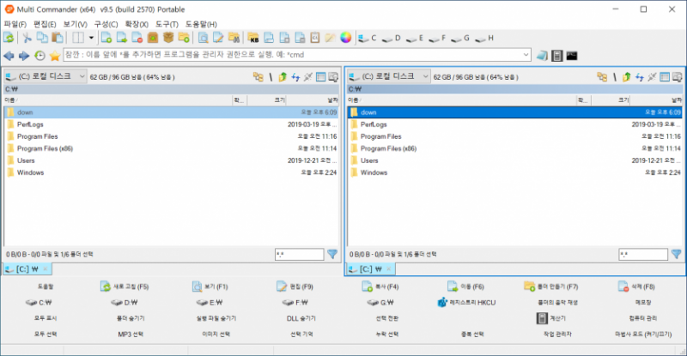Image resolution: width=687 pixels, height=356 pixels.
Task: Go forward with the blue right arrow
Action: coord(24,56)
